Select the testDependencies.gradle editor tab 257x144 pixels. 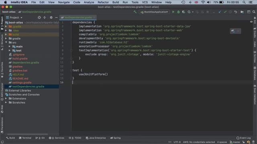pos(78,18)
